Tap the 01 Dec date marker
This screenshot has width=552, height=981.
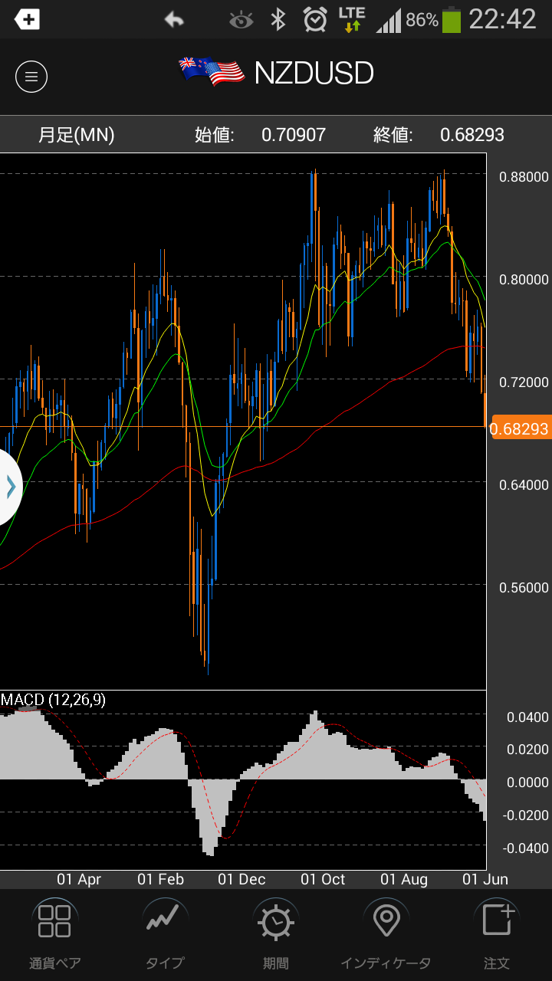[242, 880]
